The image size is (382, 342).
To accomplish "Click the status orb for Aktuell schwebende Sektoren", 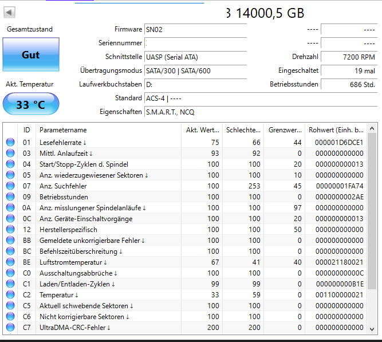I will 10,305.
